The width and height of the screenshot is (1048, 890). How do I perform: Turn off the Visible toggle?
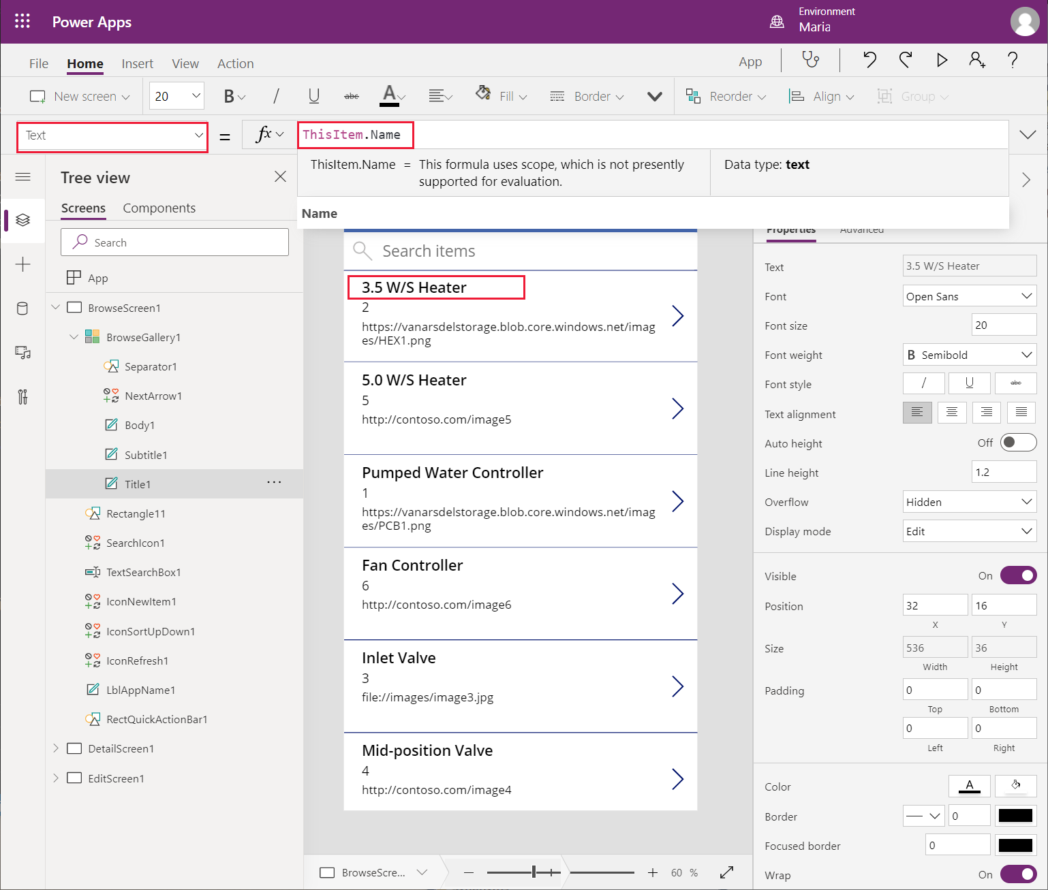1018,575
